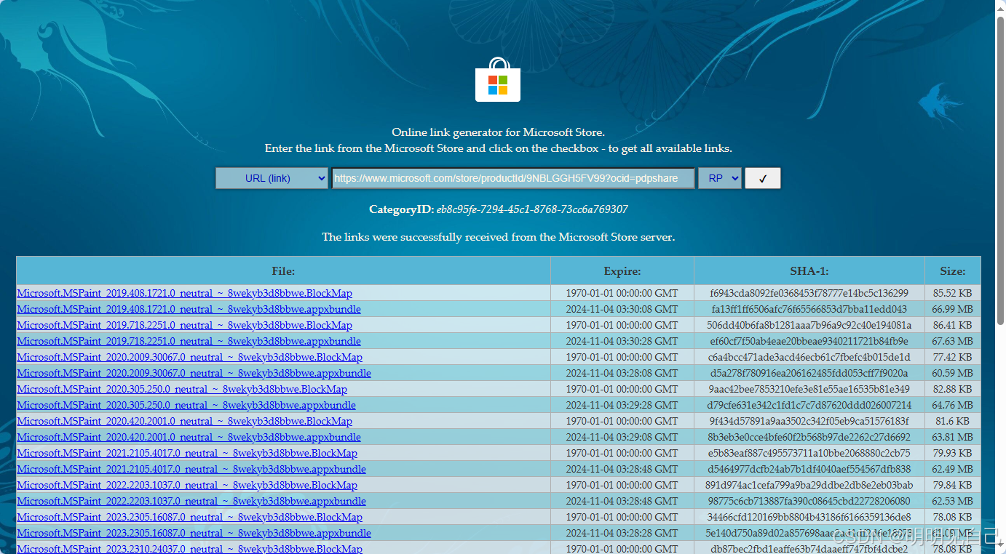The height and width of the screenshot is (554, 1006).
Task: Click the 63.81 MB size cell
Action: [x=953, y=437]
